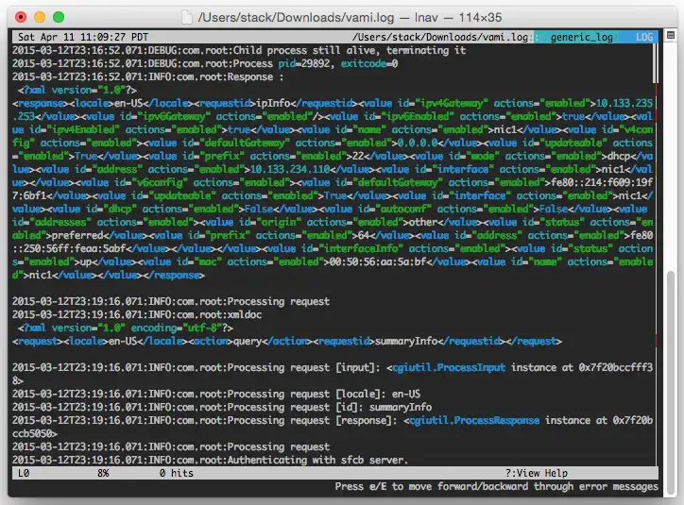The height and width of the screenshot is (505, 684).
Task: Click the 0 hits search counter
Action: (x=177, y=473)
